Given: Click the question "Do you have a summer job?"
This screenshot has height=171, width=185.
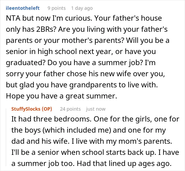Looking at the screenshot, I should pyautogui.click(x=95, y=63).
